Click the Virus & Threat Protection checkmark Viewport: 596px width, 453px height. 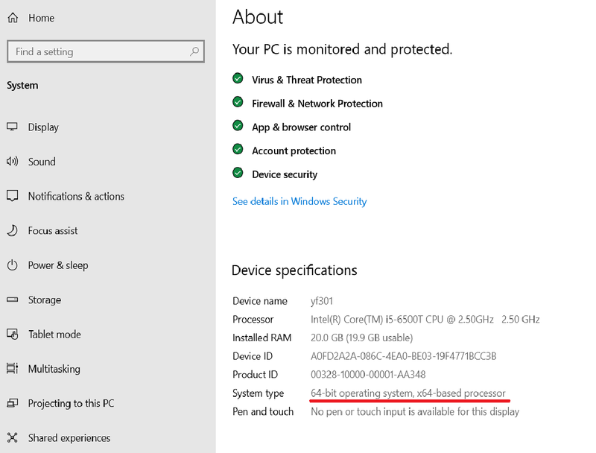pyautogui.click(x=238, y=78)
